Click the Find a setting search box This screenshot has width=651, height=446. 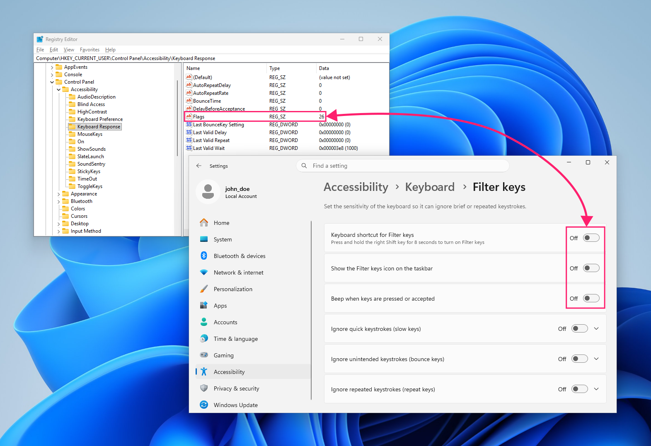402,166
